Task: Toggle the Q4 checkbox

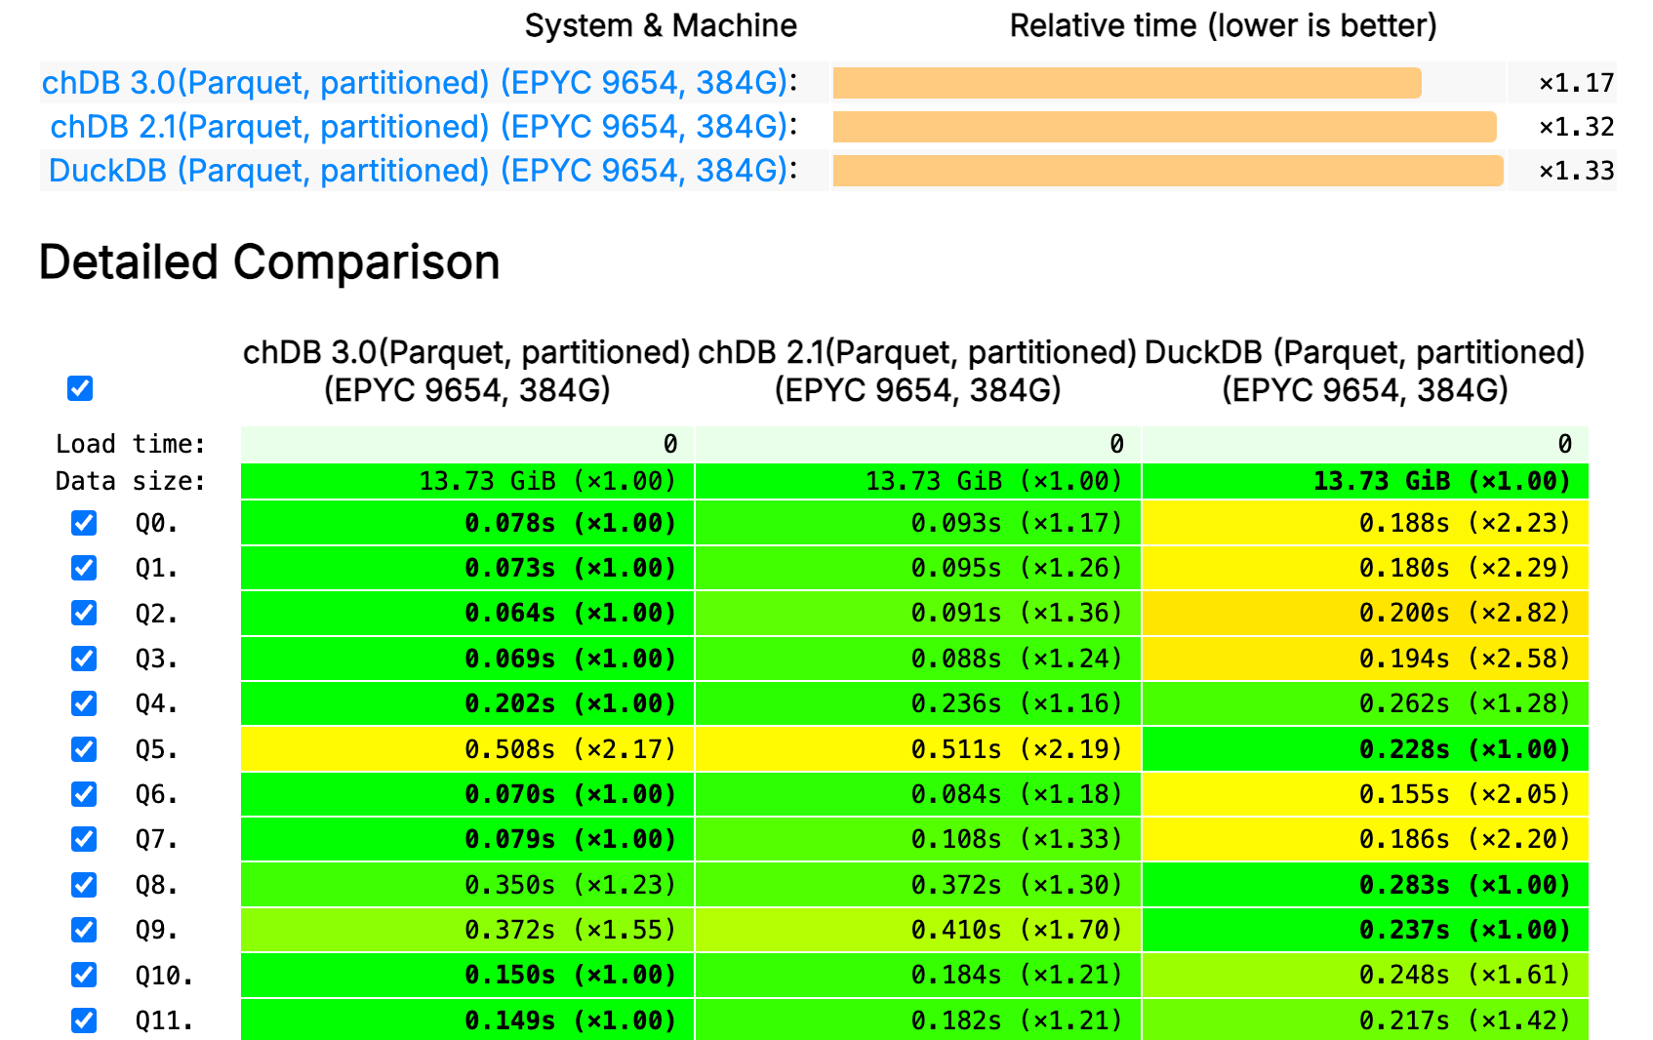Action: click(84, 703)
